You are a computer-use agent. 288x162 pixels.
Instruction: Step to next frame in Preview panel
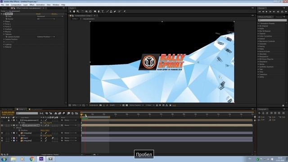(270, 12)
